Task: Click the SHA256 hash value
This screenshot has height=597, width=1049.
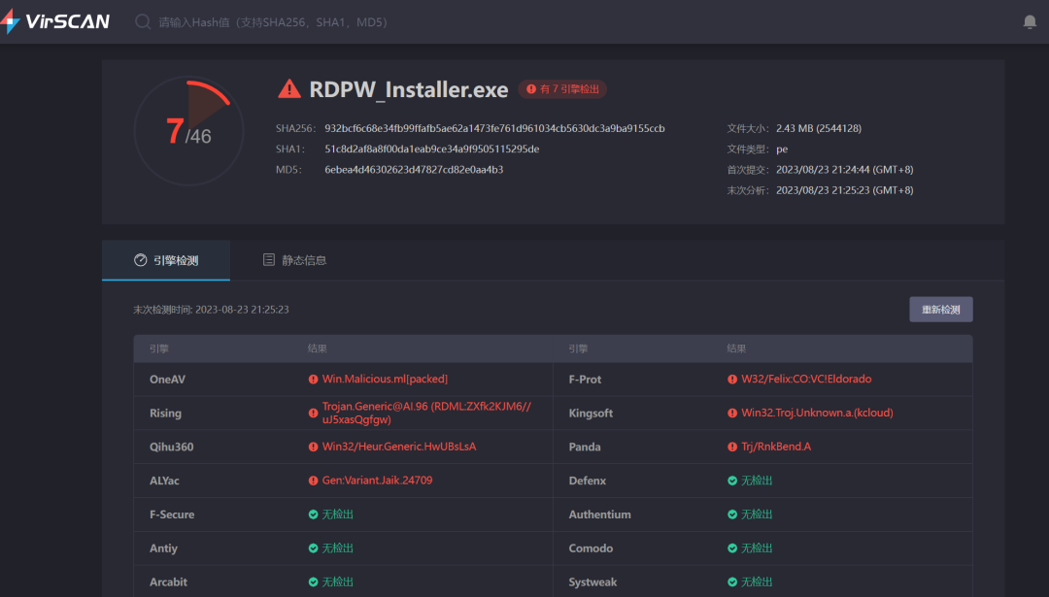Action: click(x=494, y=128)
